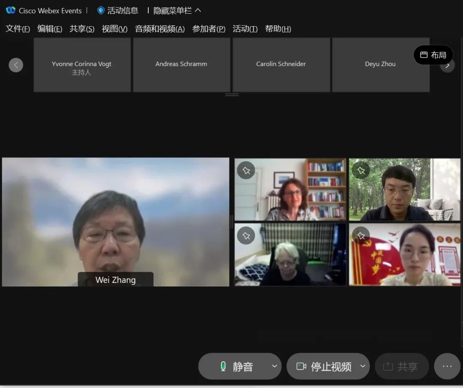Expand audio options arrow beside 静音
The width and height of the screenshot is (463, 388).
pyautogui.click(x=274, y=366)
